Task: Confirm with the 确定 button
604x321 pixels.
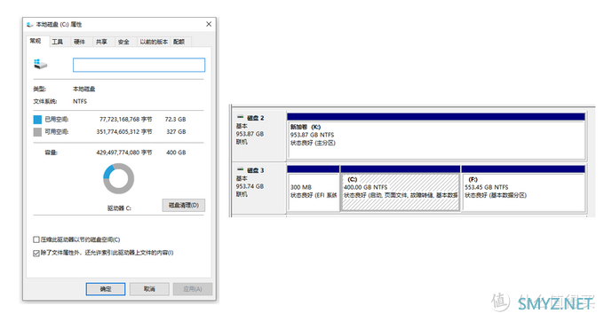Action: click(106, 289)
